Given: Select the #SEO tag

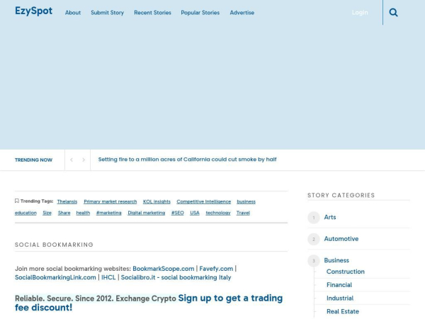Looking at the screenshot, I should coord(178,213).
